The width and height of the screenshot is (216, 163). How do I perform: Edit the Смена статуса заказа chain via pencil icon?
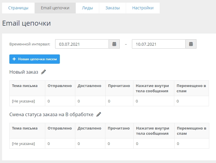tap(99, 114)
